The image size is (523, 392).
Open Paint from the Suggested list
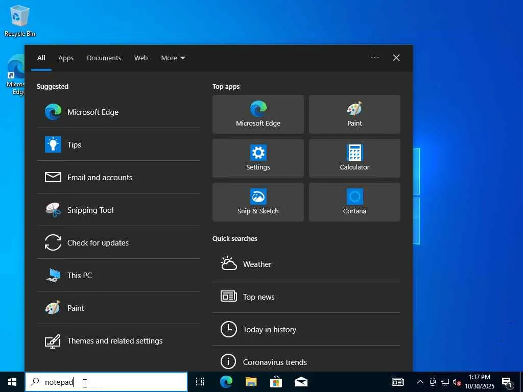point(118,308)
